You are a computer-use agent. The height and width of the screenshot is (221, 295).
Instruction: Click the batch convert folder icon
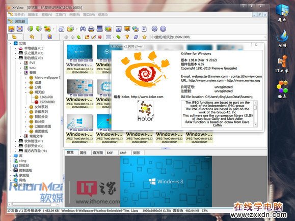[x=70, y=29]
